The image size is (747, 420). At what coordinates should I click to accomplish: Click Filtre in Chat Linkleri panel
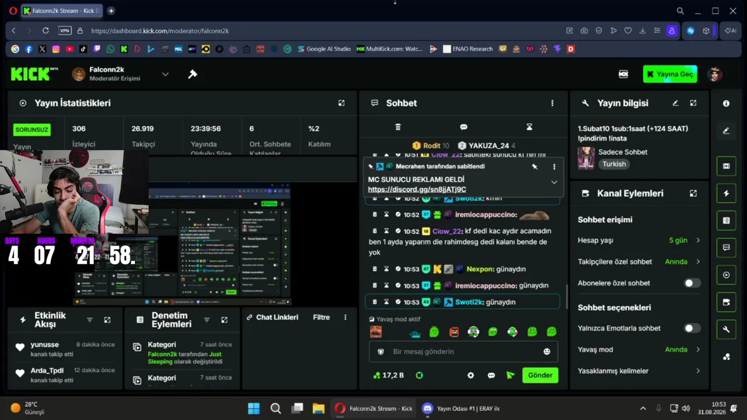[321, 317]
